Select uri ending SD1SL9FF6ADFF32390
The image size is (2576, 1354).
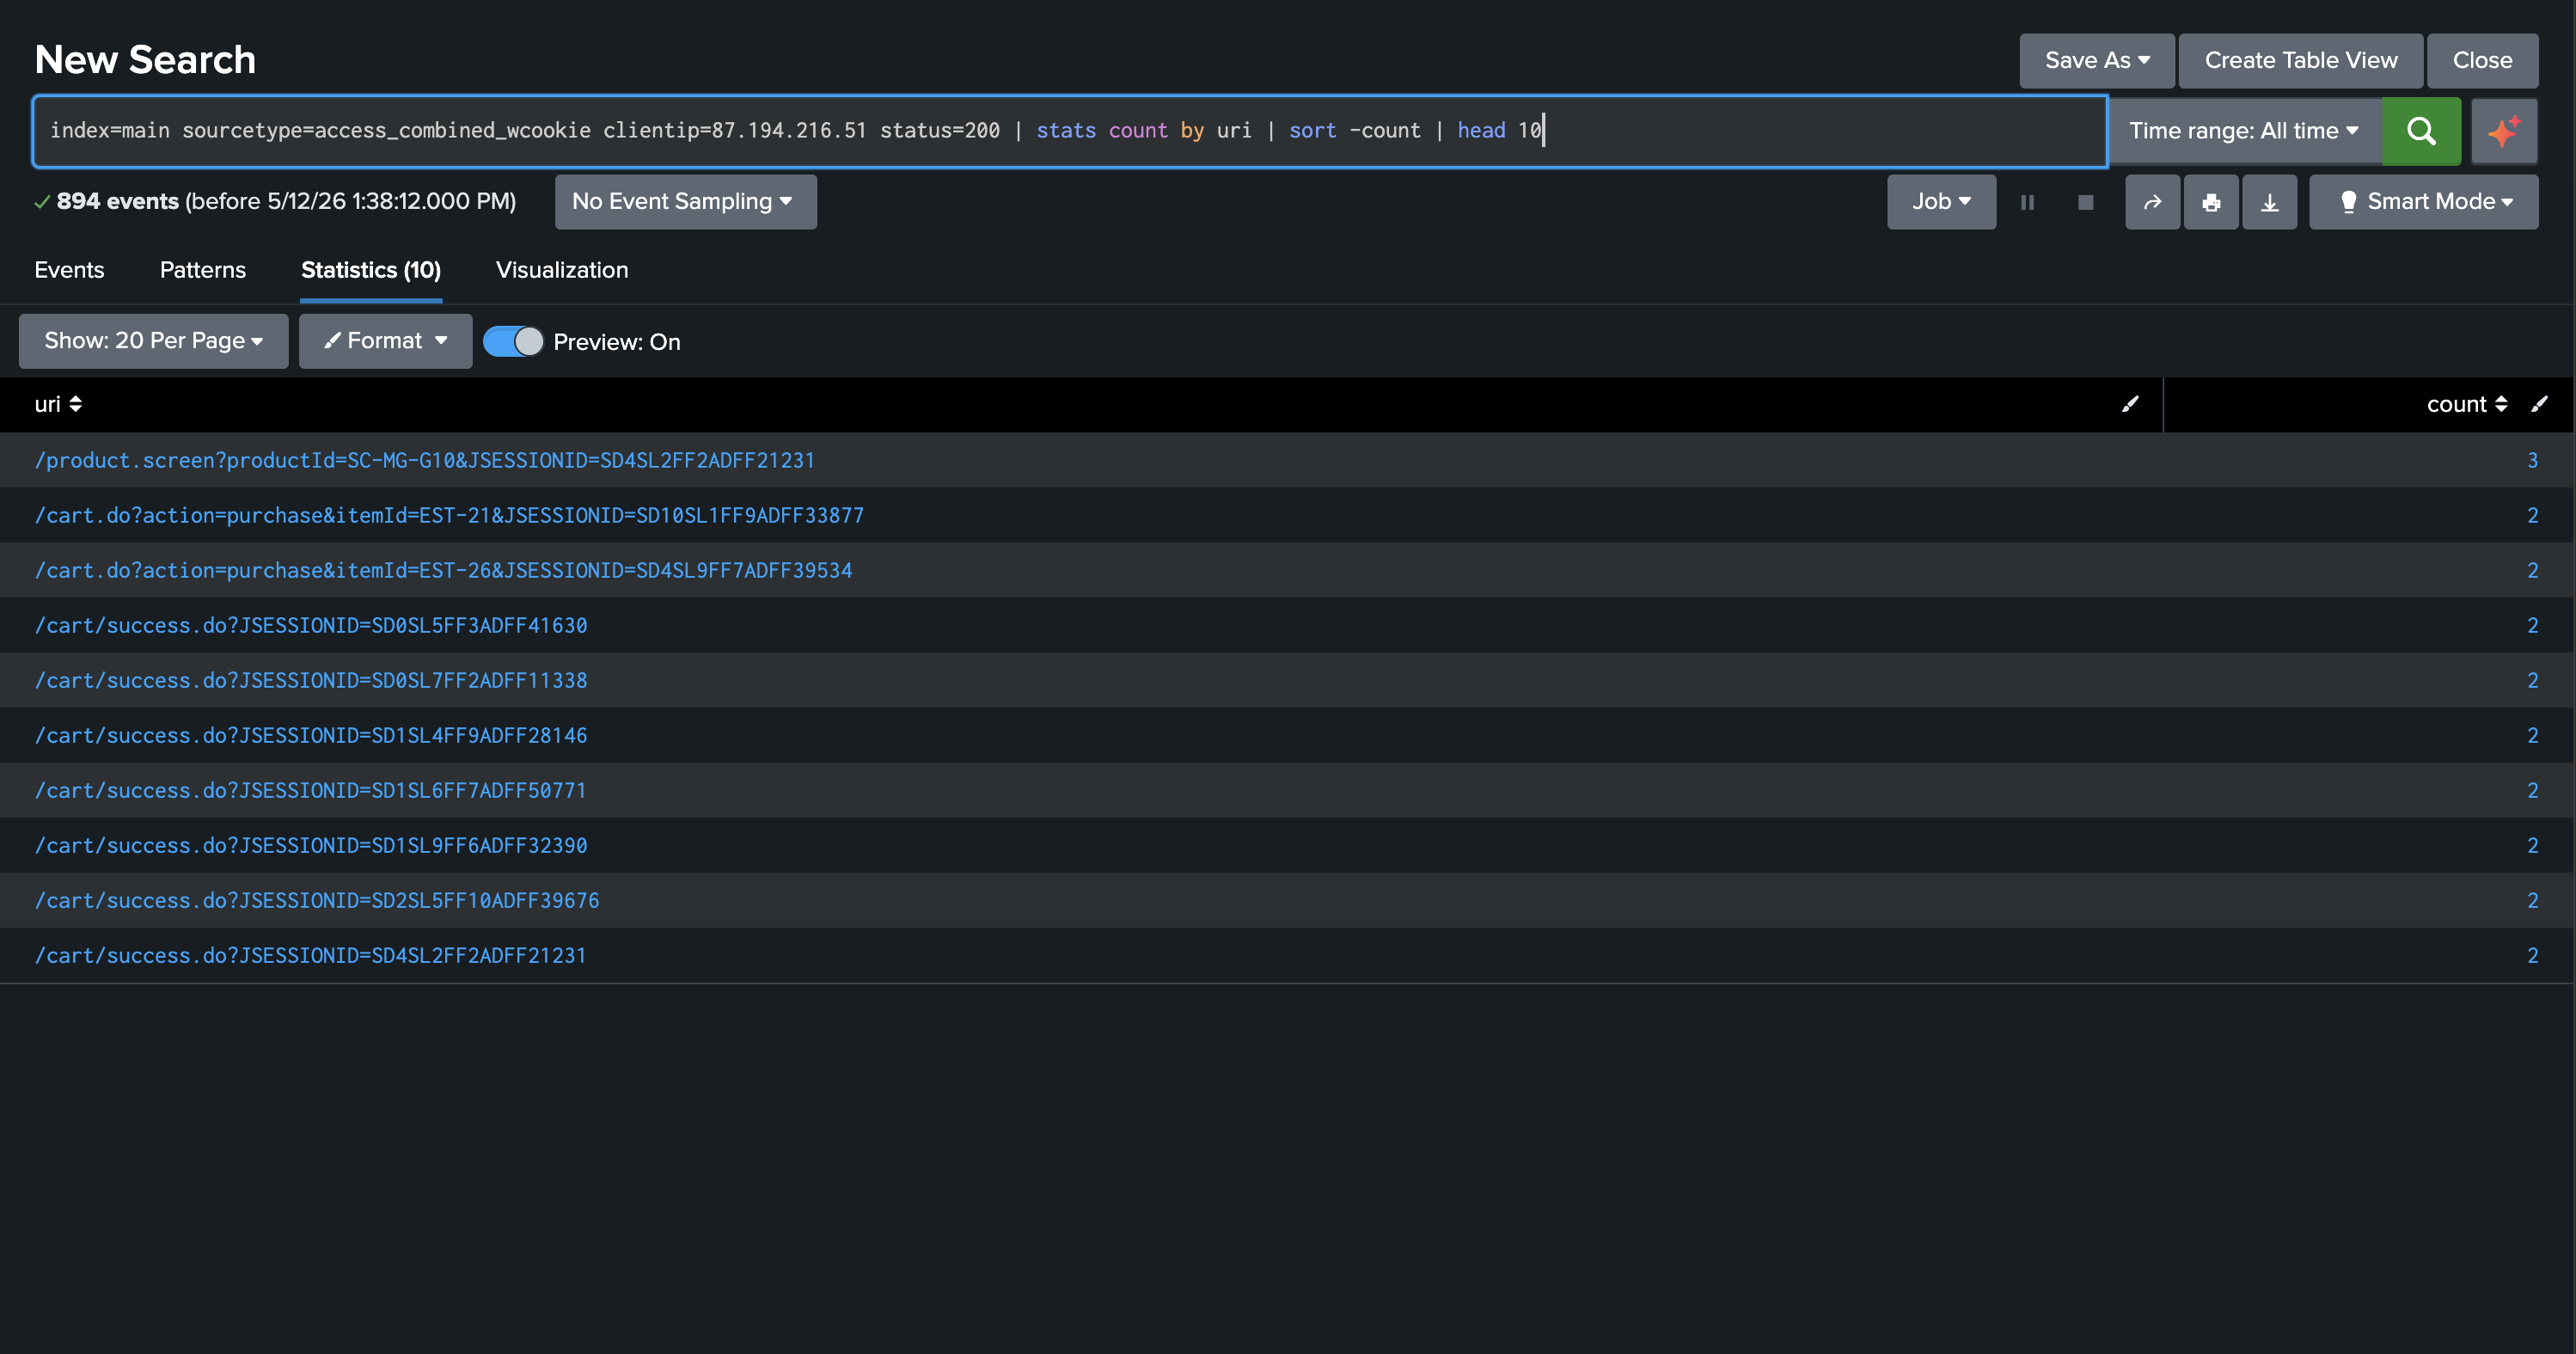click(x=311, y=845)
